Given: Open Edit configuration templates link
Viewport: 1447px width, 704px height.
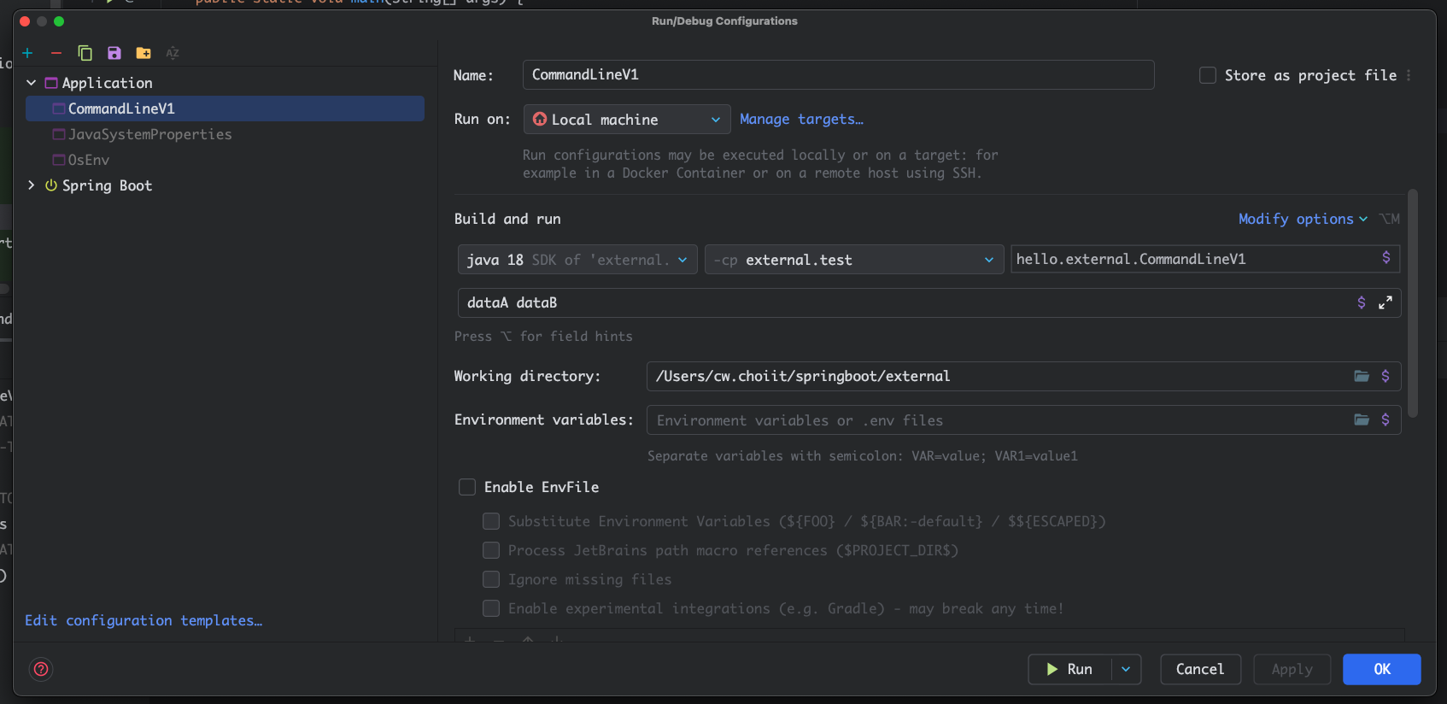Looking at the screenshot, I should [x=144, y=620].
